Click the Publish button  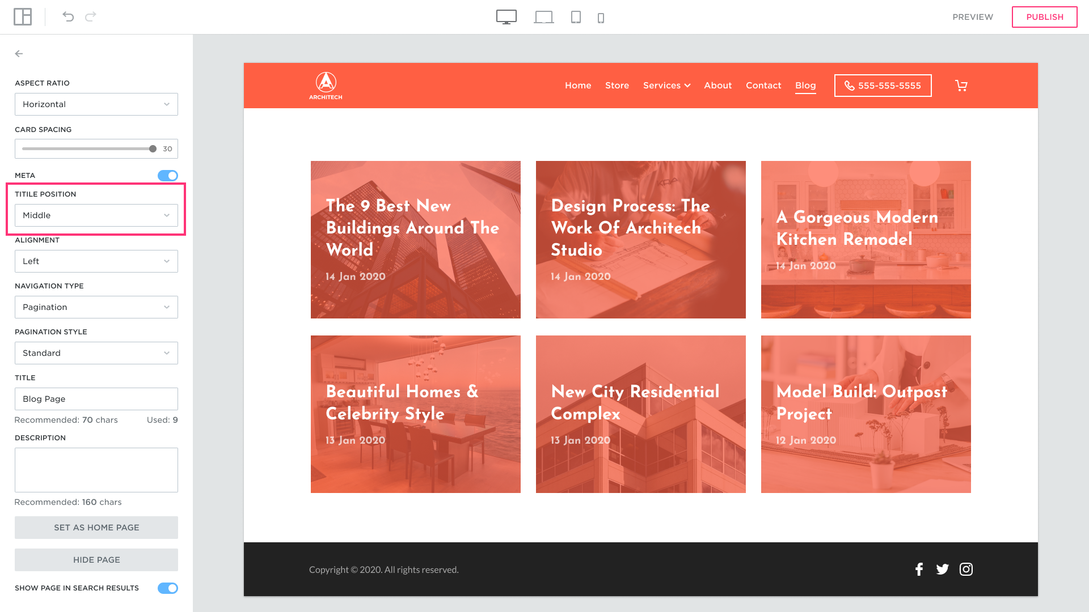coord(1044,17)
